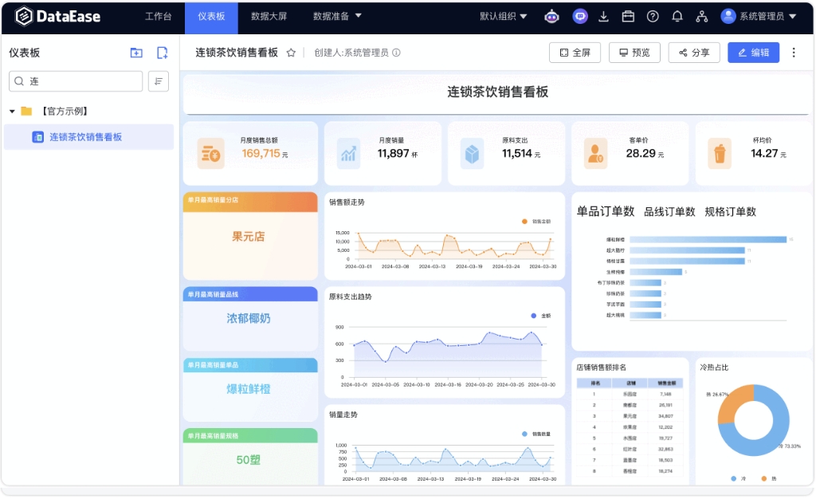Go to 工作台 tab

(159, 16)
